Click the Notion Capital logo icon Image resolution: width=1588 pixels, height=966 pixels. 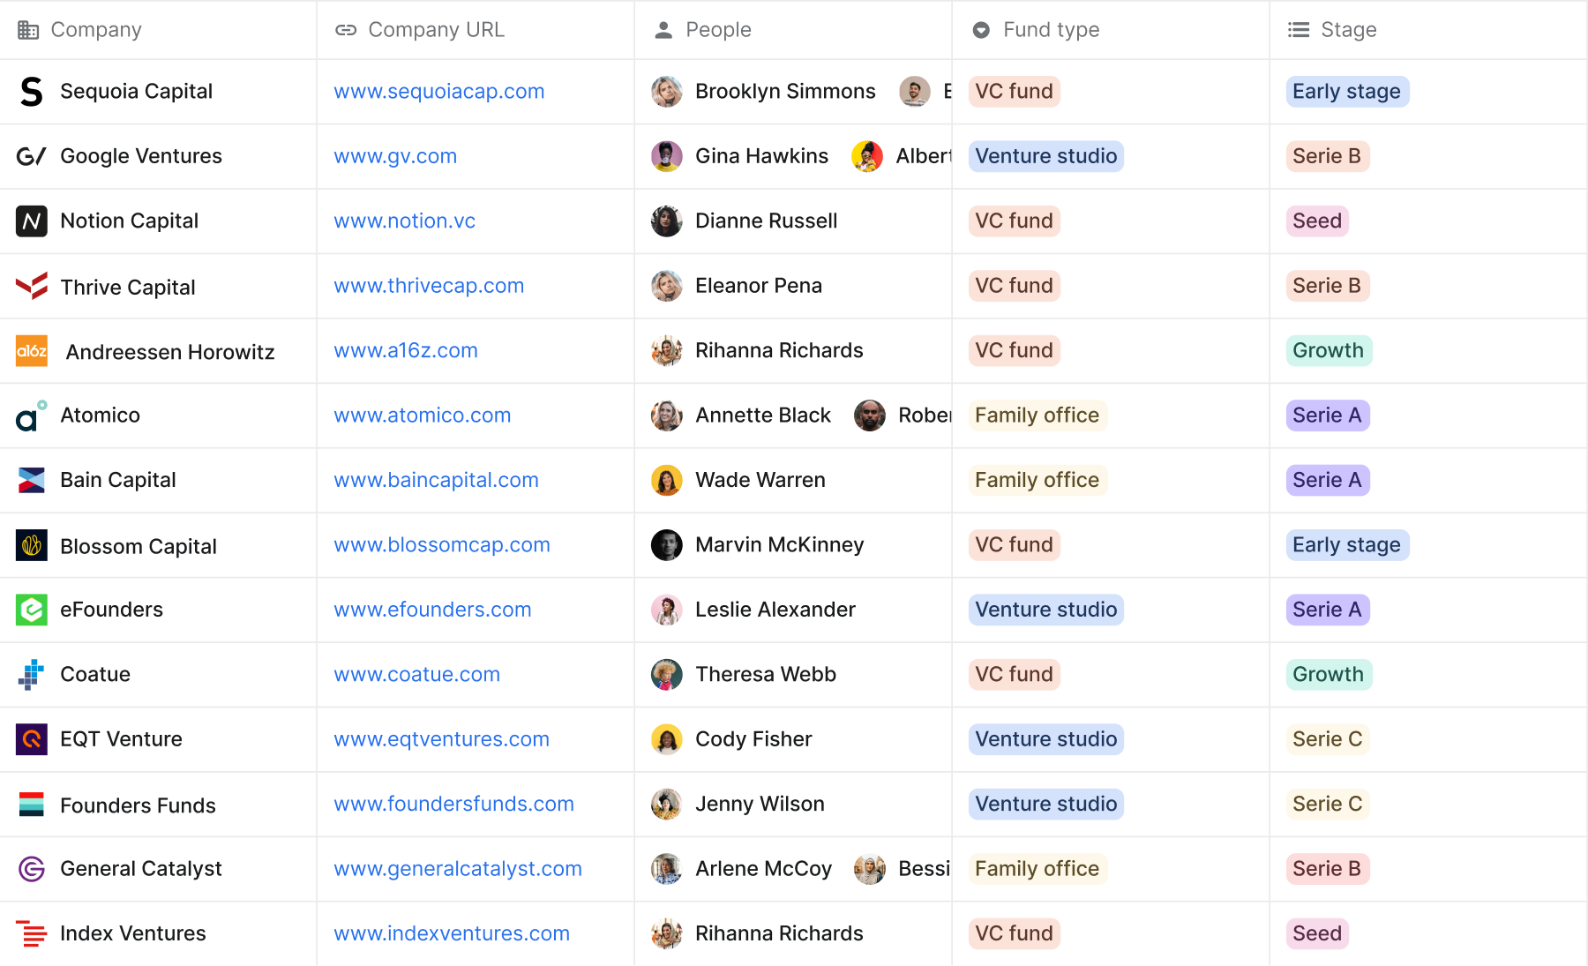[32, 221]
